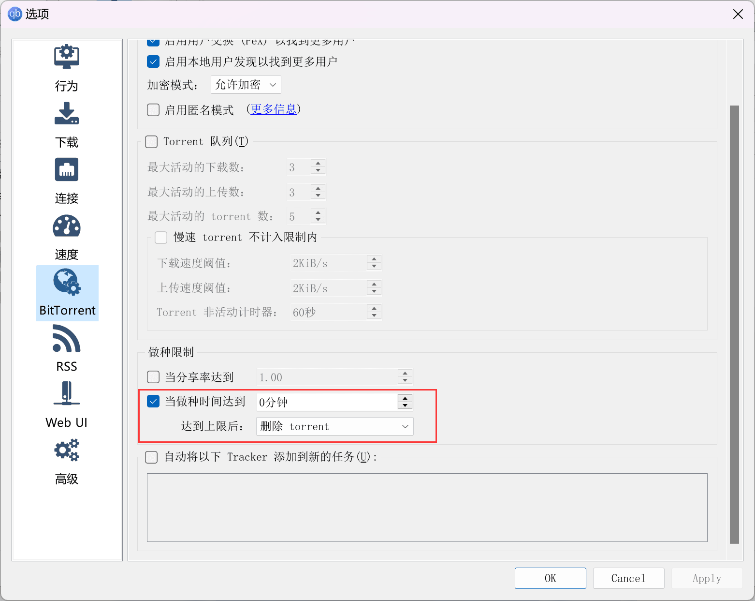The image size is (755, 601).
Task: Uncheck 当做种时间达到 checkbox
Action: (153, 401)
